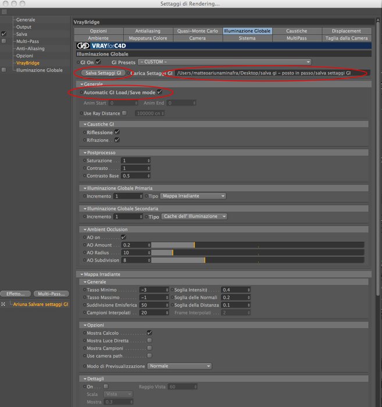Select the Illuminazione Globale tab
This screenshot has height=407, width=382.
[247, 31]
